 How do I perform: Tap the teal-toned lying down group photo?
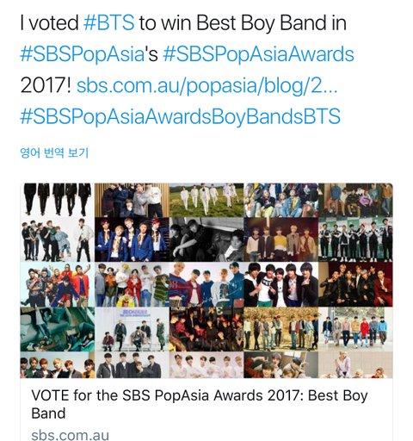point(57,329)
